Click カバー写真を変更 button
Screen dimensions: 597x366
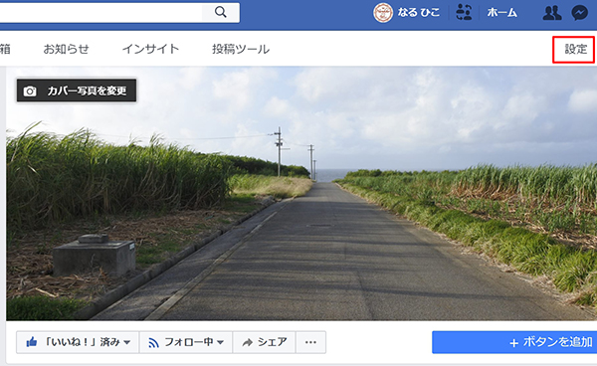tap(77, 91)
